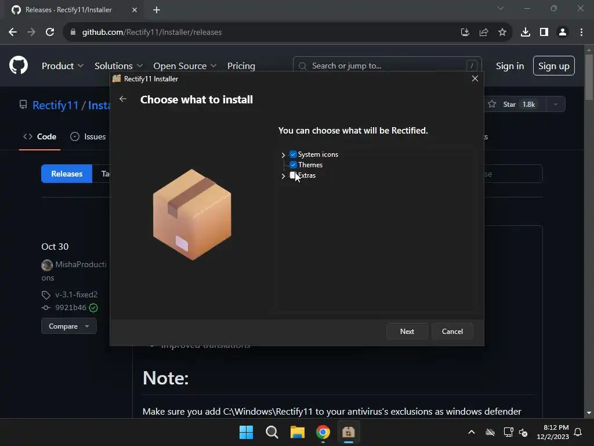Screen dimensions: 594x446
Task: Click the address bar URL
Action: [x=152, y=33]
